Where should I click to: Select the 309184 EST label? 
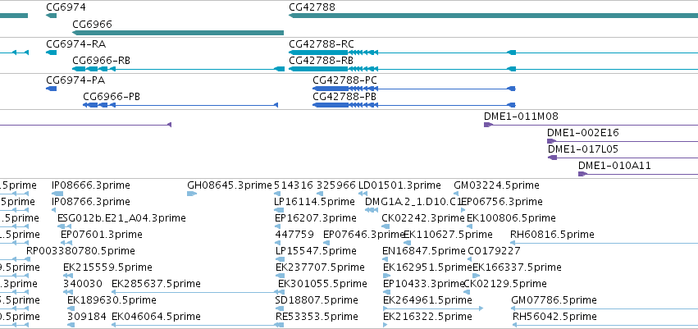[x=87, y=317]
